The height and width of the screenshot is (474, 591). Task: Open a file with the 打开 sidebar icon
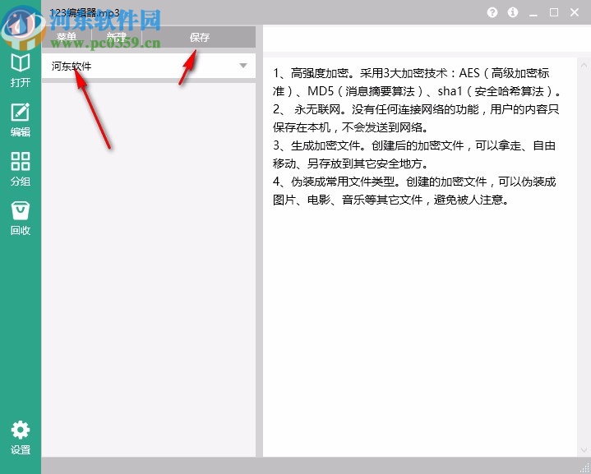21,71
